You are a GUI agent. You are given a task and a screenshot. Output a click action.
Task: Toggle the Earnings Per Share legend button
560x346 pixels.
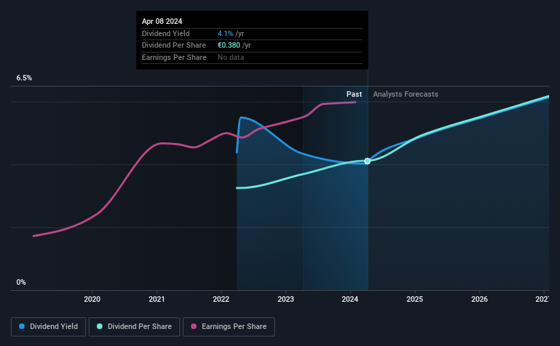tap(229, 327)
